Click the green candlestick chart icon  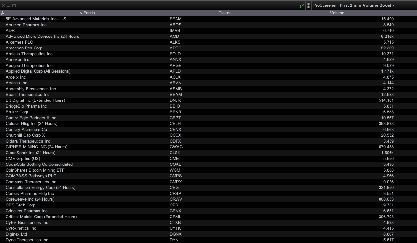click(302, 5)
